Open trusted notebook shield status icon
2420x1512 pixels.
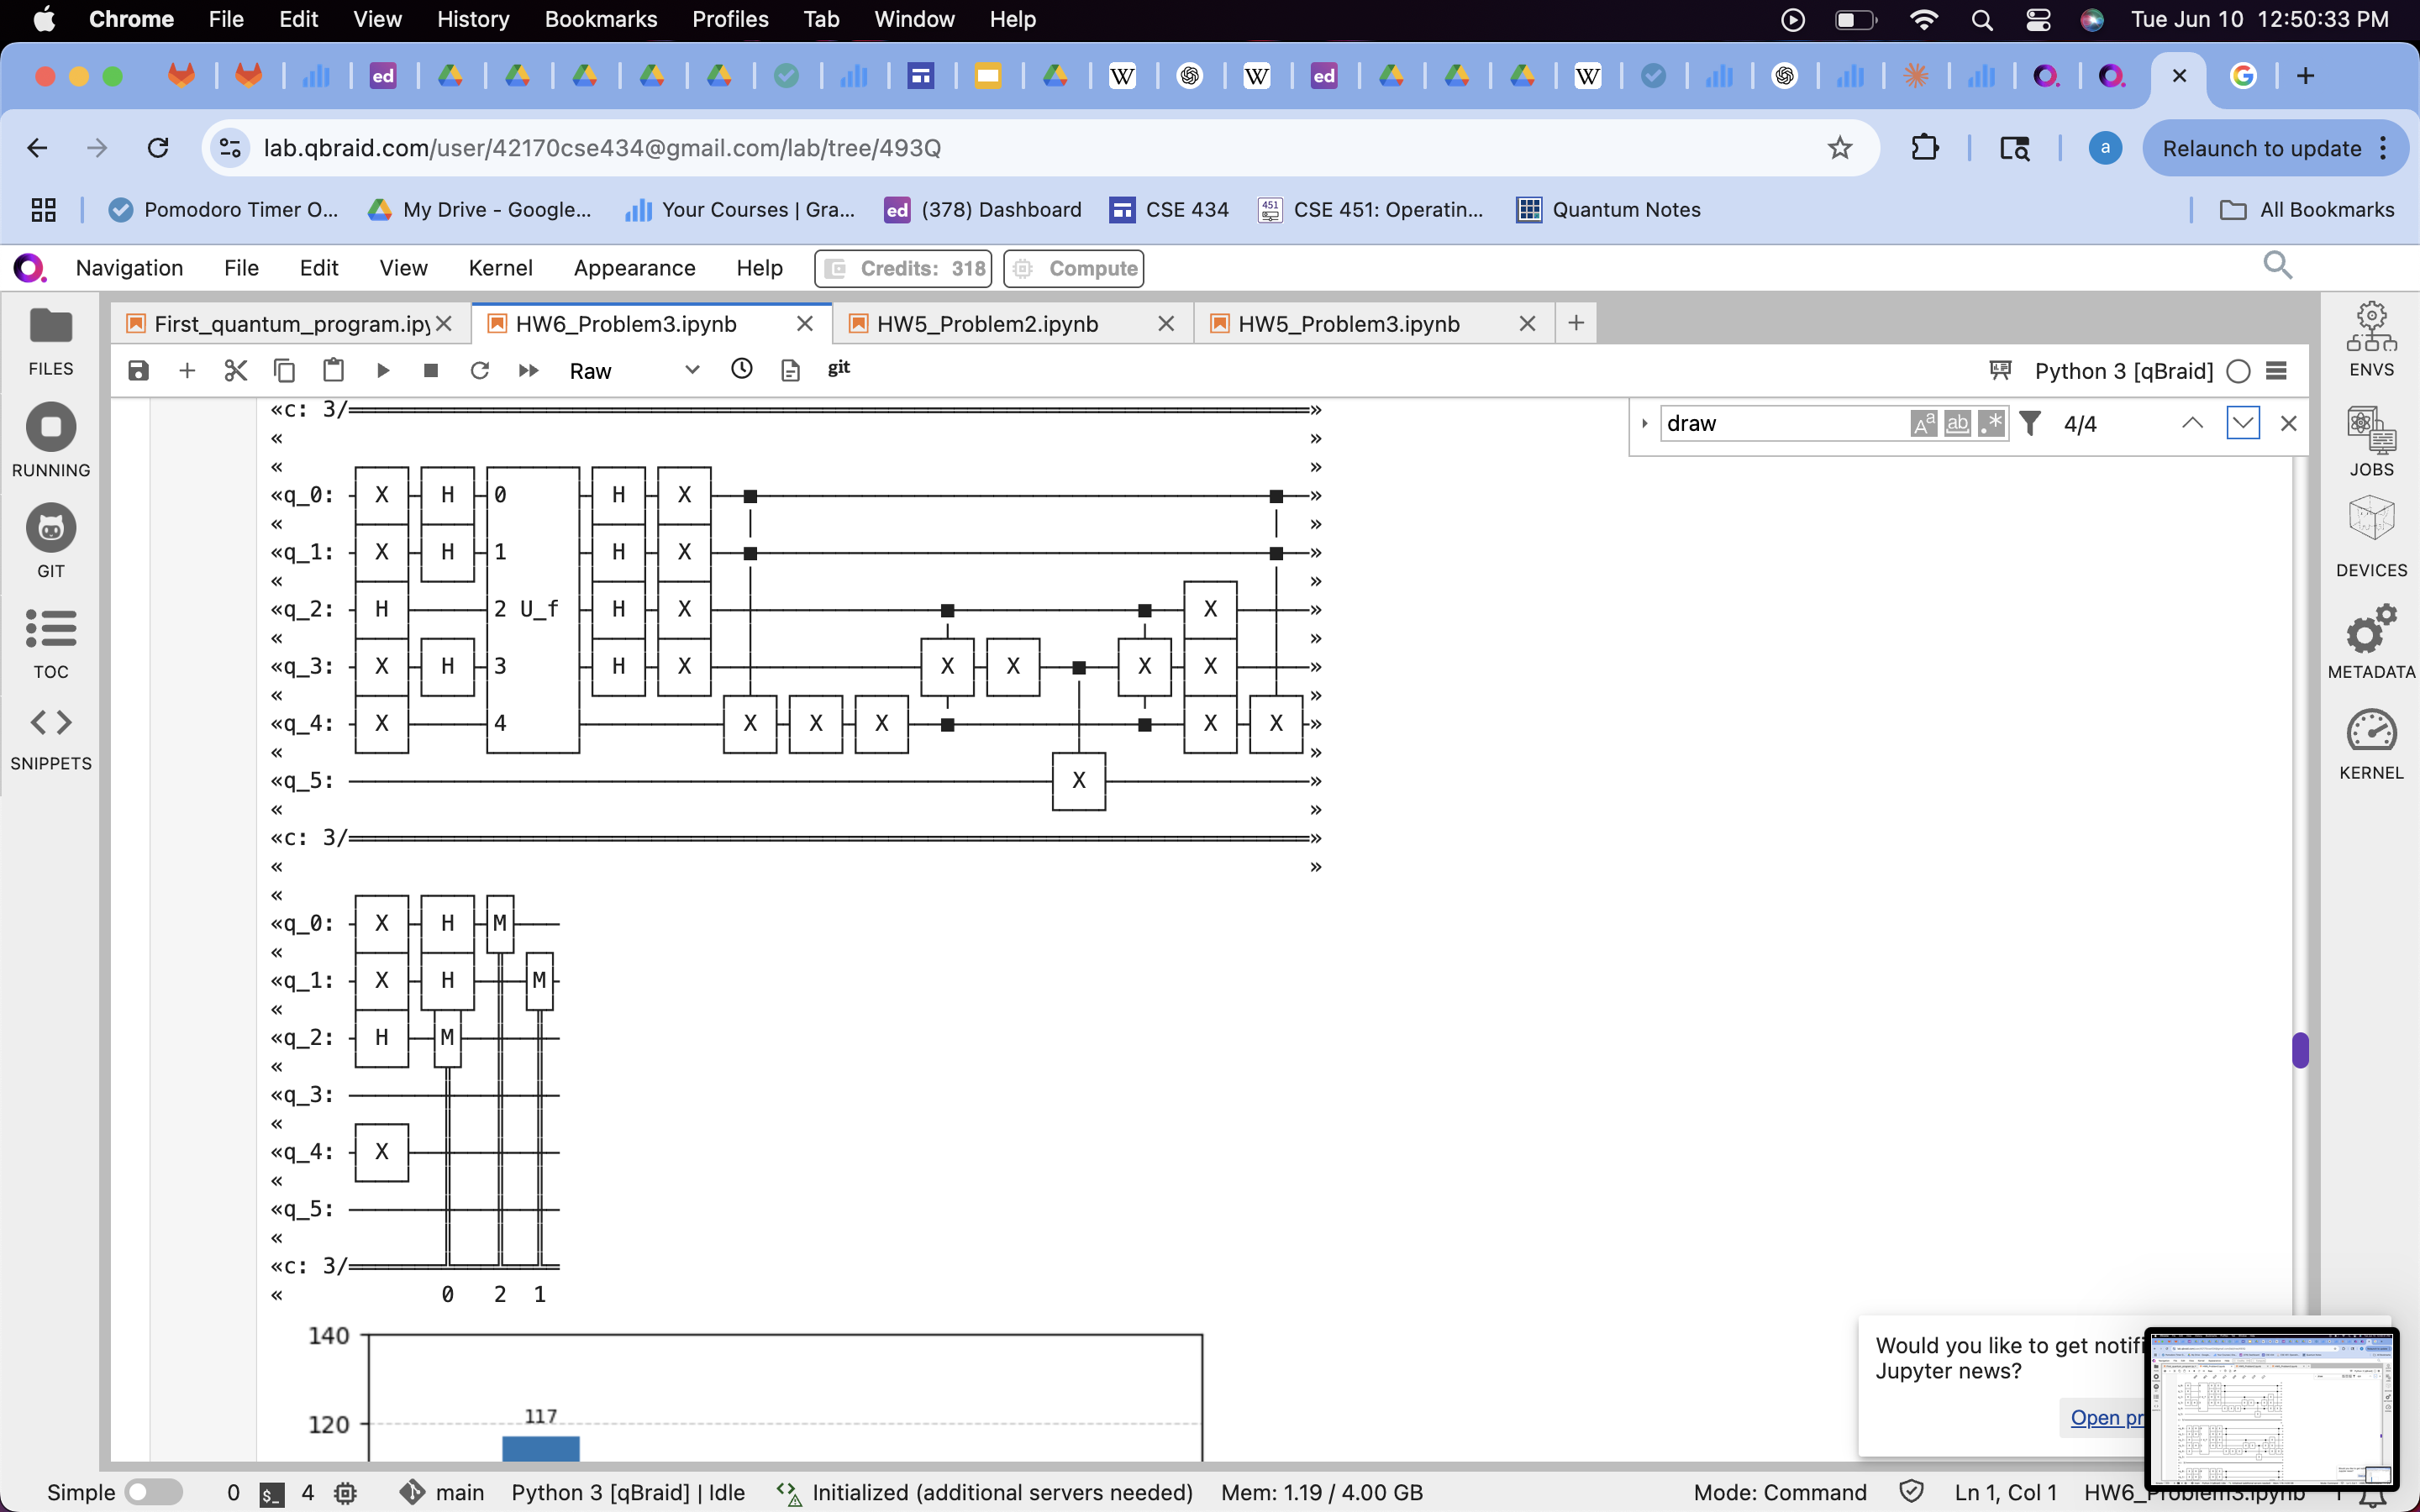coord(1911,1492)
